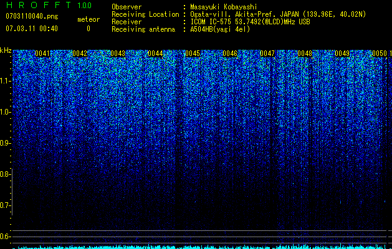Click the 0045 time marker
Viewport: 392px width, 249px height.
(x=193, y=54)
